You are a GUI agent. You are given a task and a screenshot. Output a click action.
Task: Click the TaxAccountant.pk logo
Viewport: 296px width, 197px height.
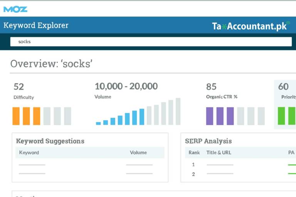pos(251,26)
